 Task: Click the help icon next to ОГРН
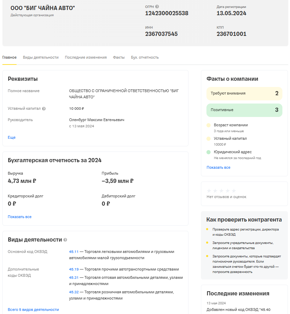click(157, 7)
